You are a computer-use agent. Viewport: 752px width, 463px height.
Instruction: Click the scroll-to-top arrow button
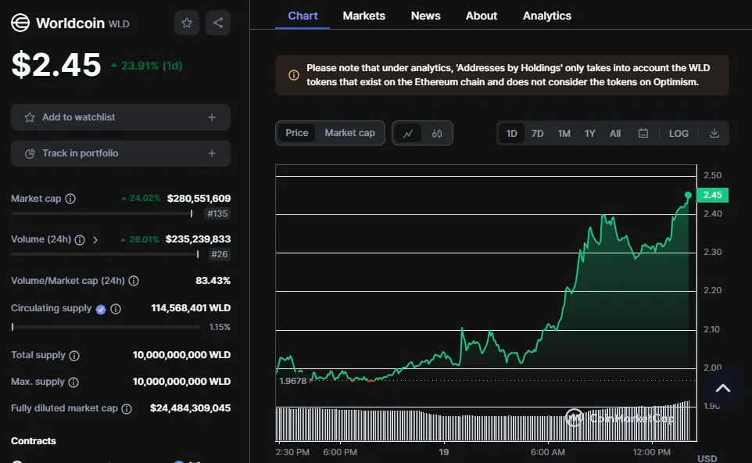click(x=723, y=388)
